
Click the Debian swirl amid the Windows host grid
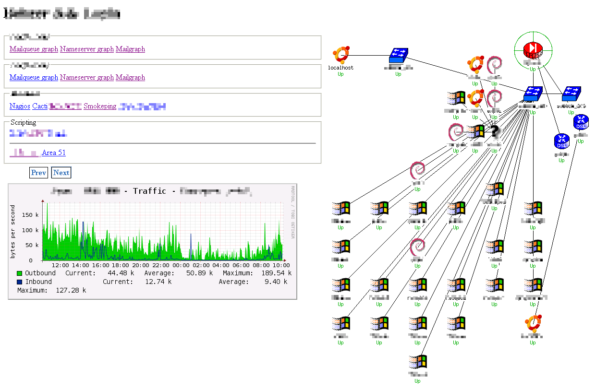[x=417, y=247]
